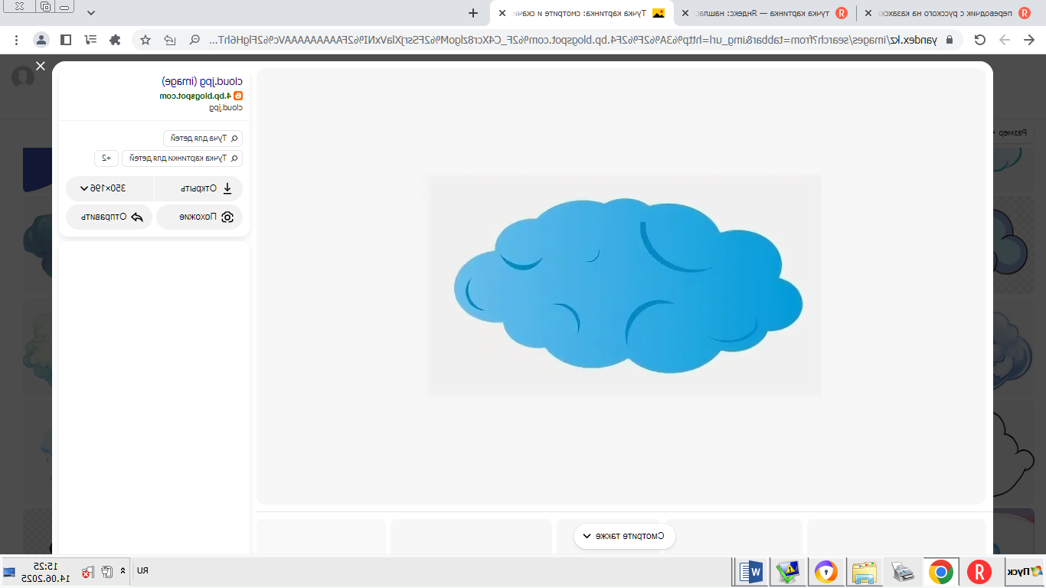Viewport: 1046px width, 588px height.
Task: Click the blue cloud image preview
Action: [625, 286]
